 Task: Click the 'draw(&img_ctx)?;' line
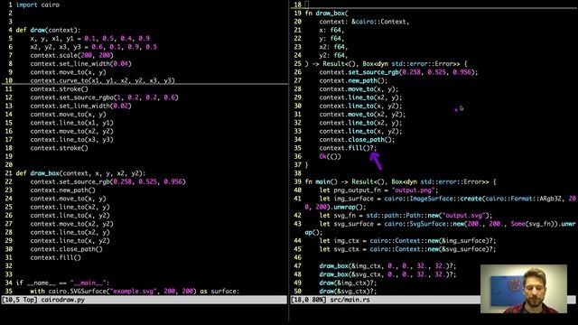click(348, 283)
